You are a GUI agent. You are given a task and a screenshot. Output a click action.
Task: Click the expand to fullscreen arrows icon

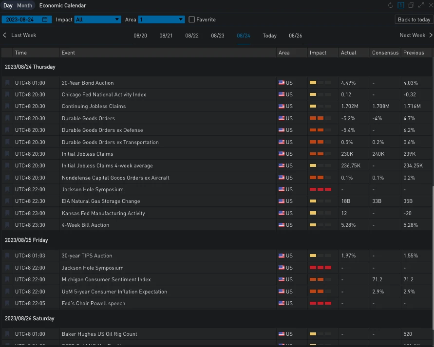[421, 5]
